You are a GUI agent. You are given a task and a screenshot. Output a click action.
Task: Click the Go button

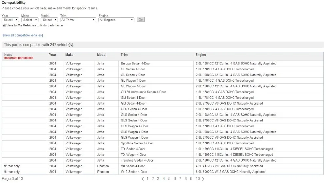[141, 20]
